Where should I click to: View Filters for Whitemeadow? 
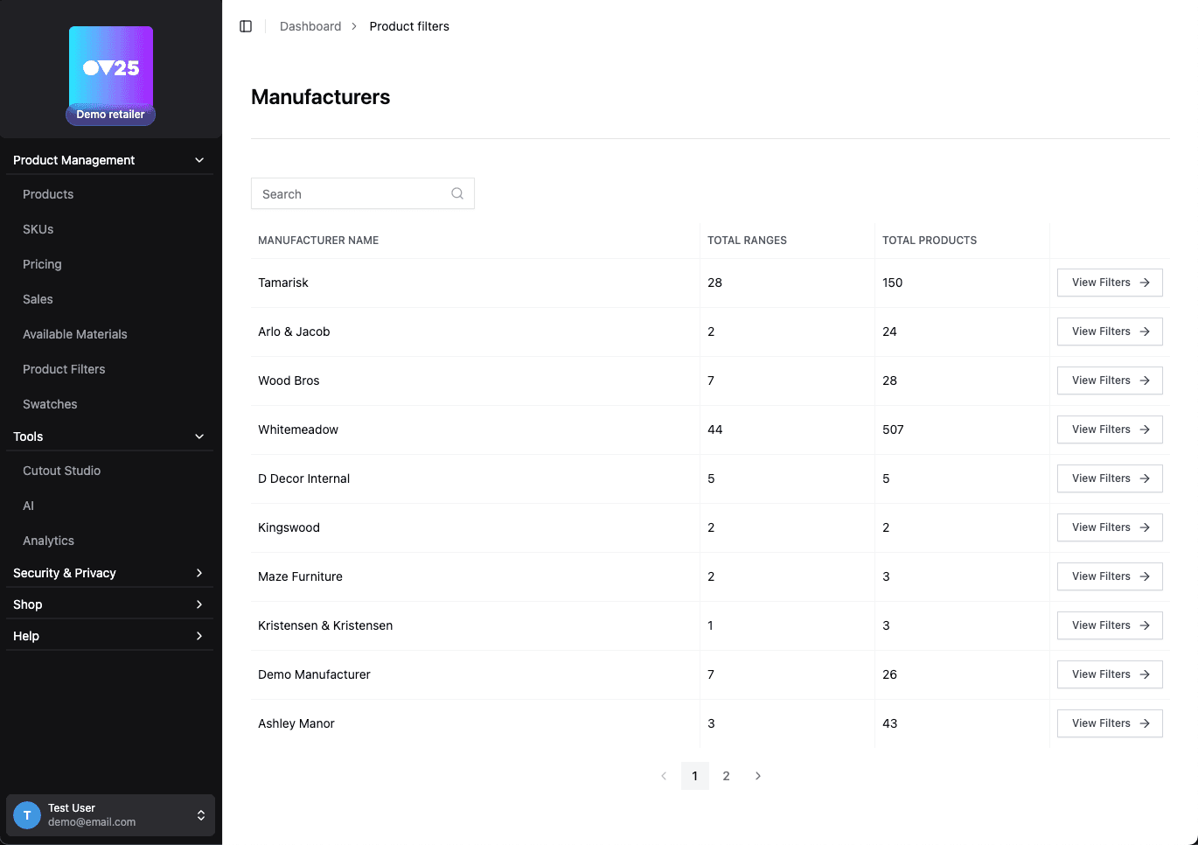click(1109, 429)
